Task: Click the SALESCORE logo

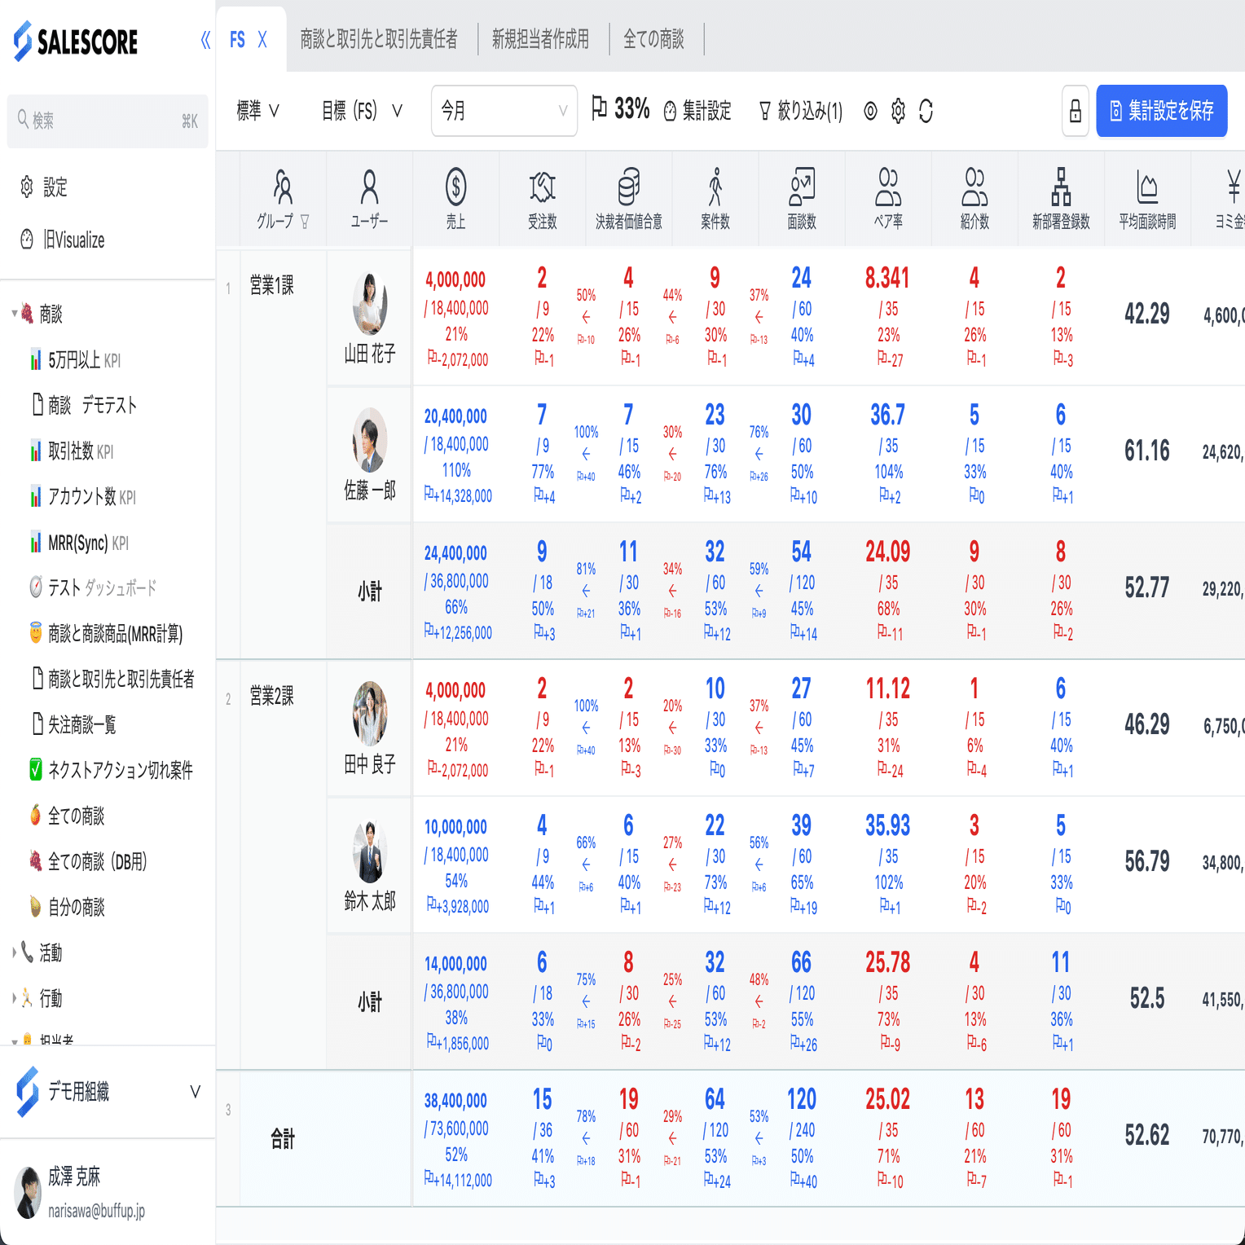Action: coord(76,41)
